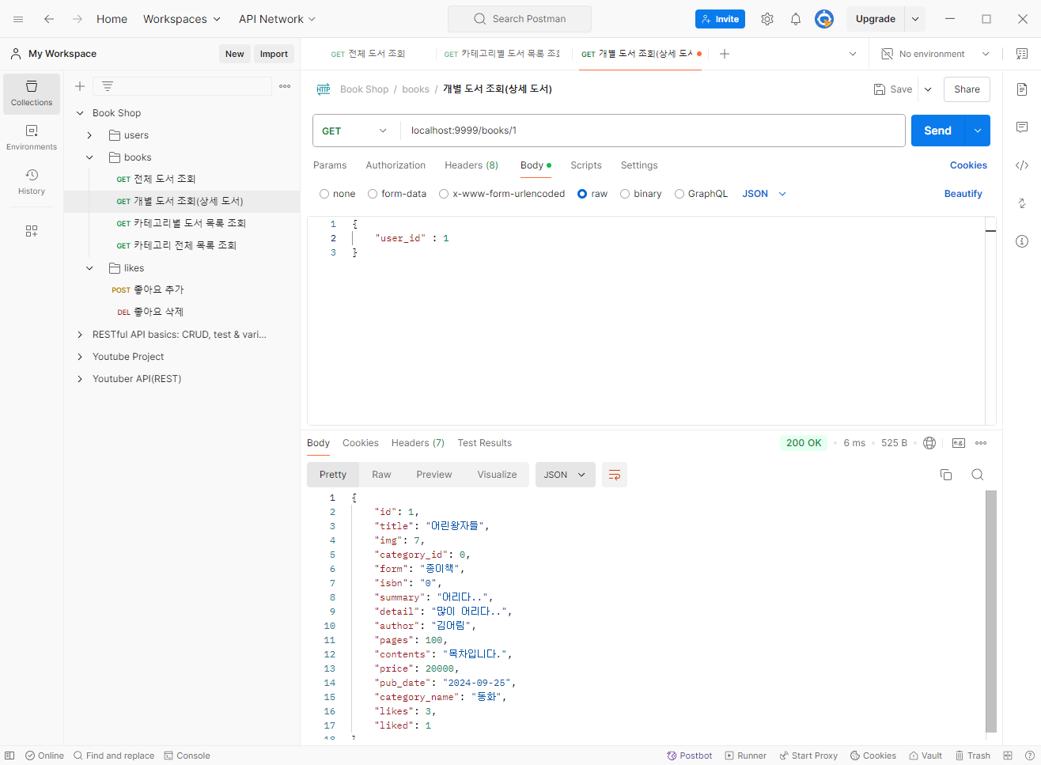The width and height of the screenshot is (1041, 765).
Task: Toggle the sidebar from status bar
Action: coord(9,756)
